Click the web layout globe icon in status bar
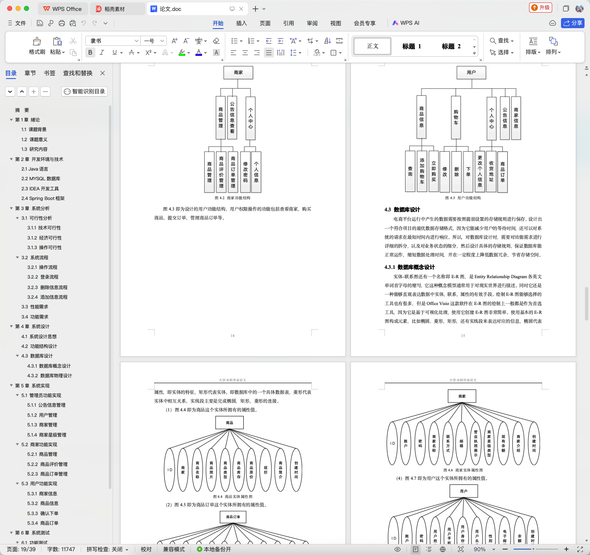 (442, 549)
